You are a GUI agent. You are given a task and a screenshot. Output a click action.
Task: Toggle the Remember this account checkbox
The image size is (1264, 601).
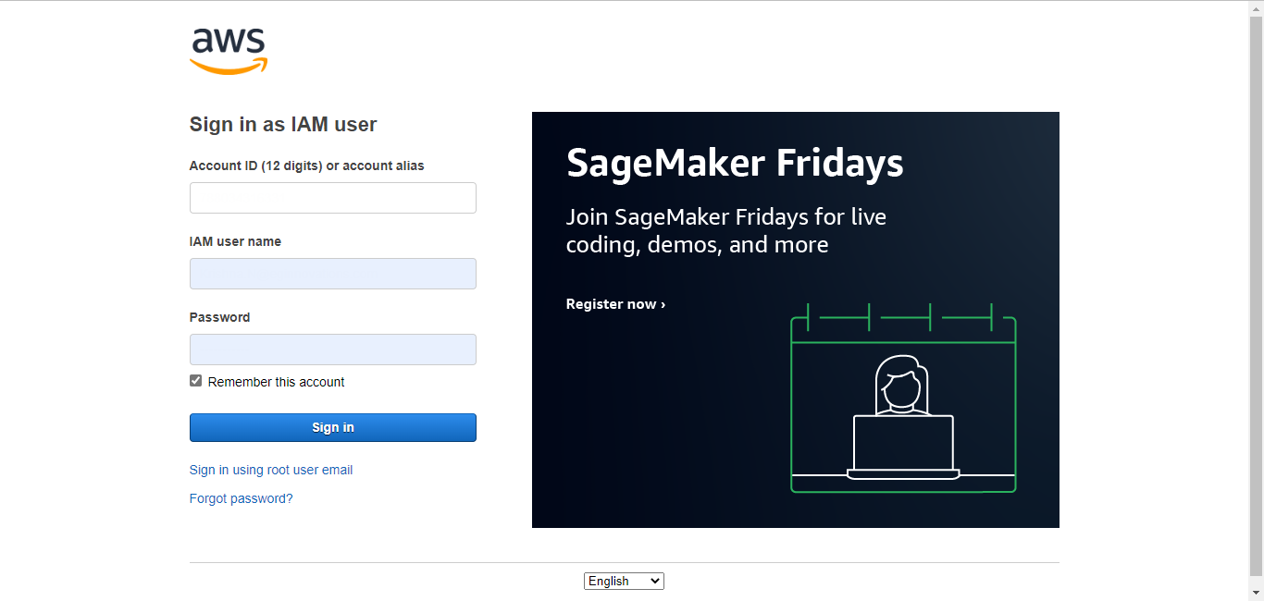pos(195,381)
